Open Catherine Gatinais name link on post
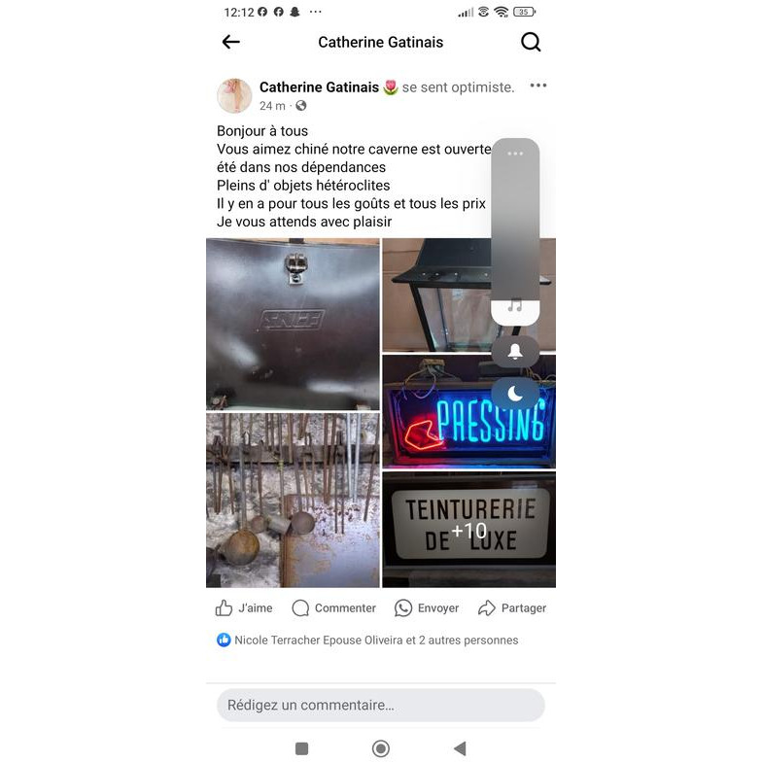762x762 pixels. tap(319, 87)
